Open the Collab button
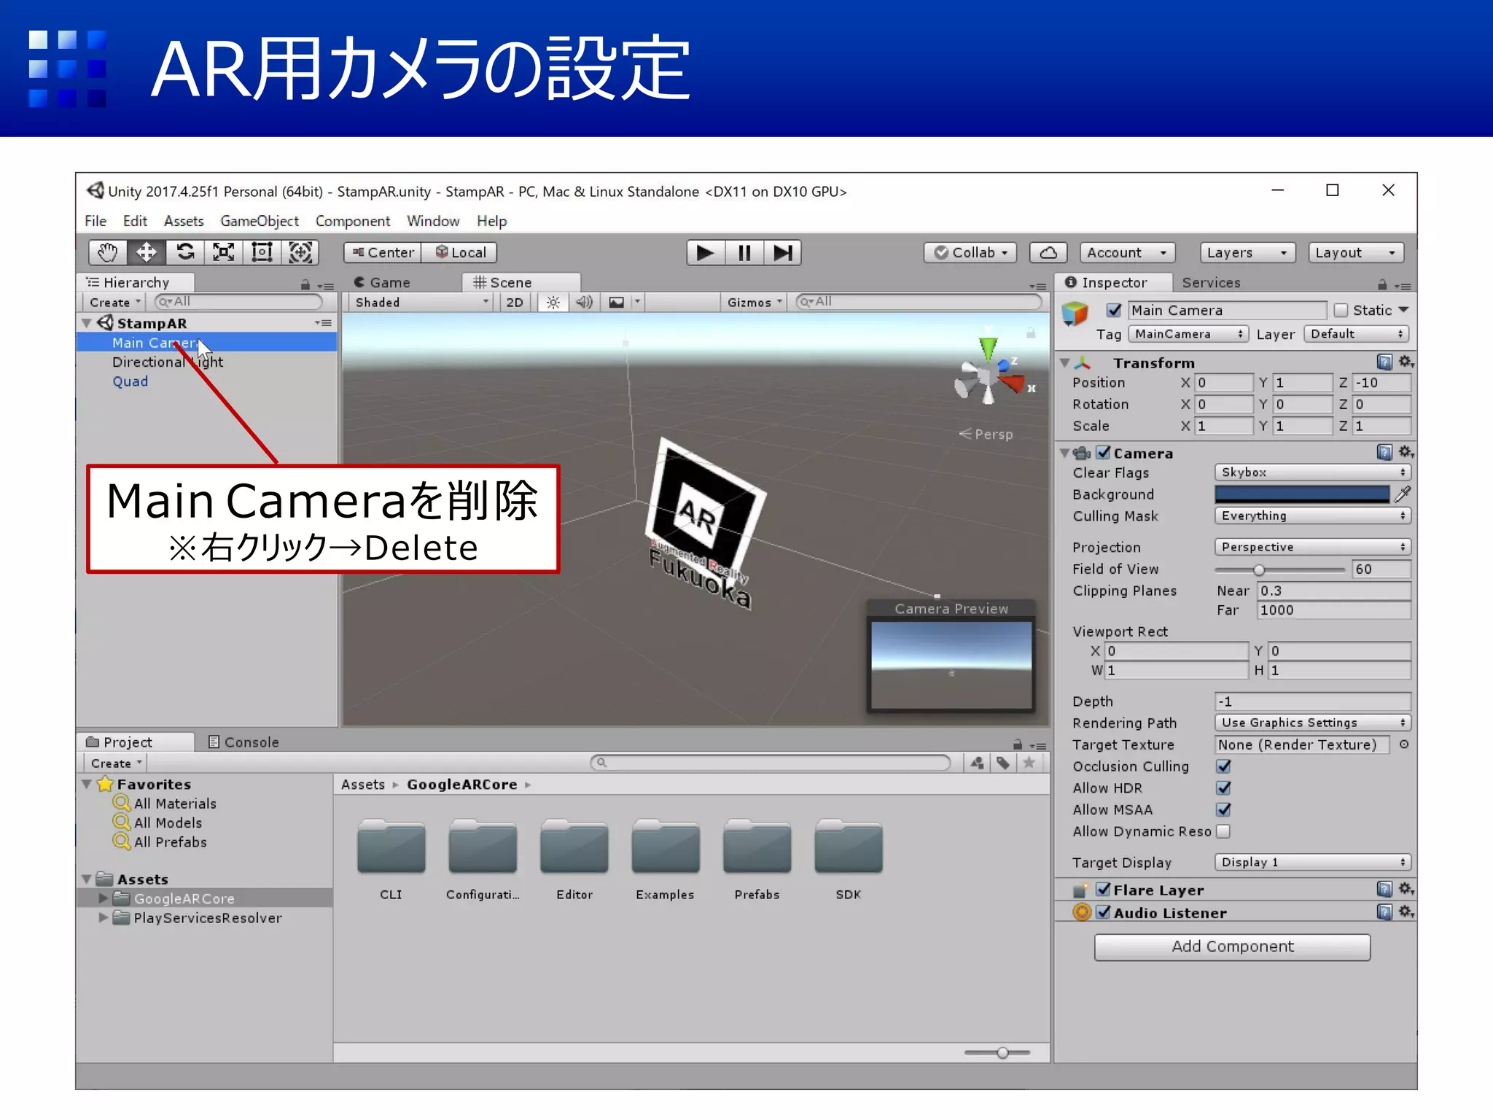 click(970, 252)
